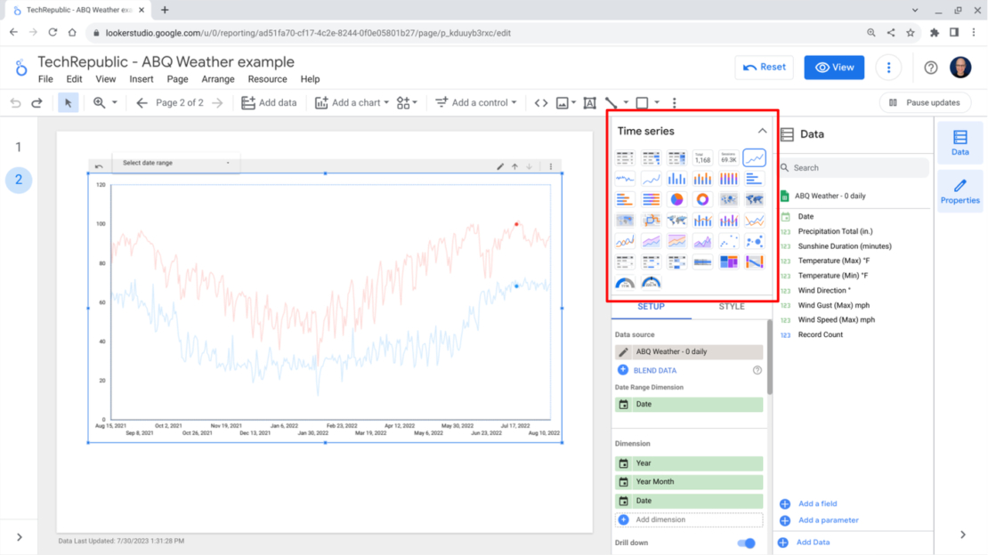This screenshot has width=988, height=555.
Task: Click the blue View button
Action: point(834,68)
